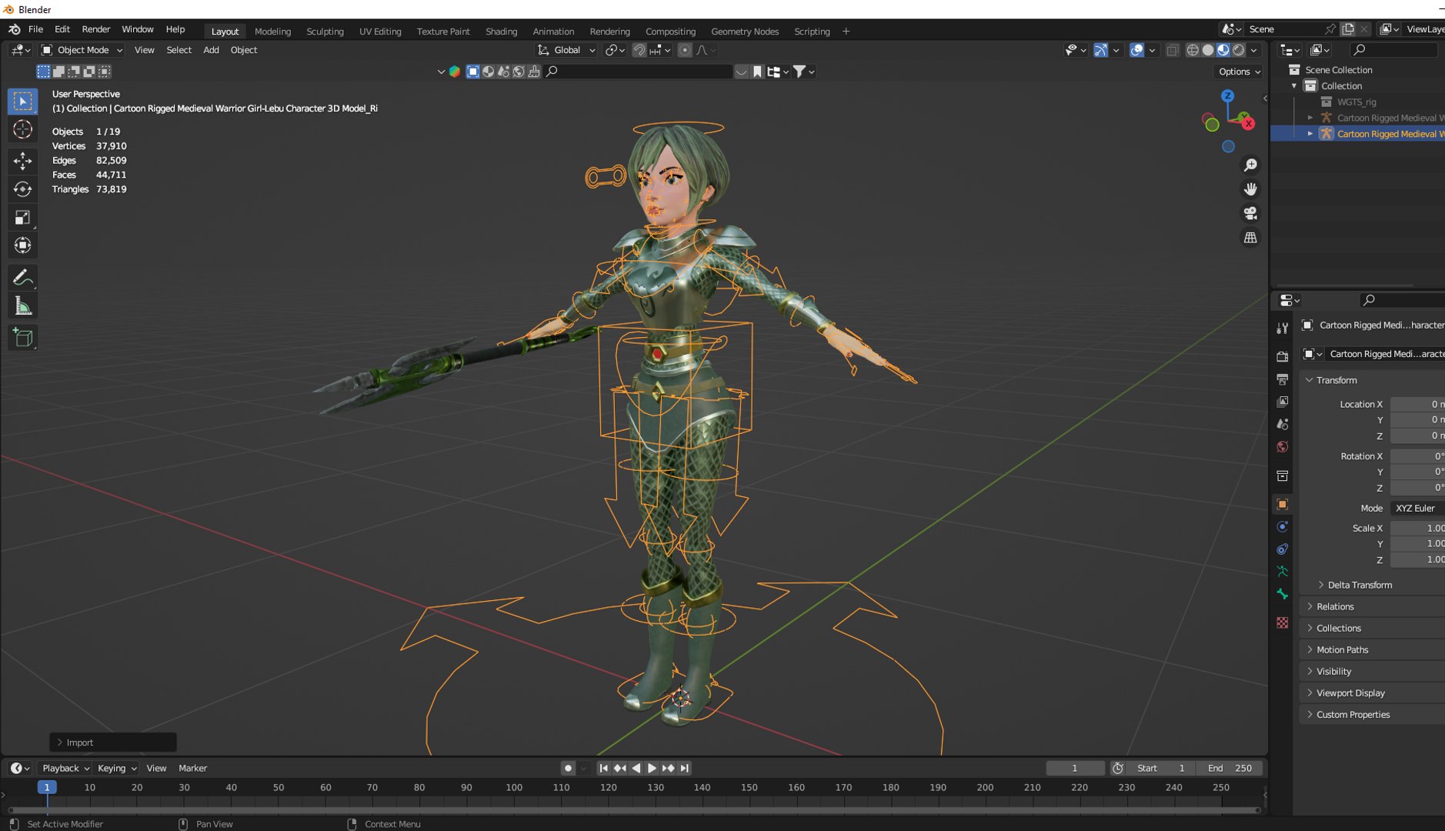
Task: Open the XYZ Euler rotation mode dropdown
Action: point(1417,509)
